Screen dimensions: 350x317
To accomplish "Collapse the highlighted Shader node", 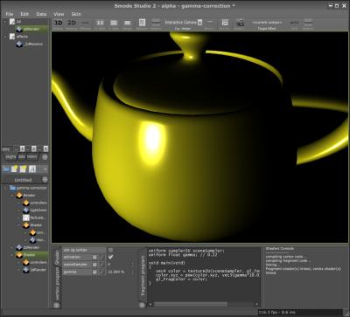I will pyautogui.click(x=12, y=255).
